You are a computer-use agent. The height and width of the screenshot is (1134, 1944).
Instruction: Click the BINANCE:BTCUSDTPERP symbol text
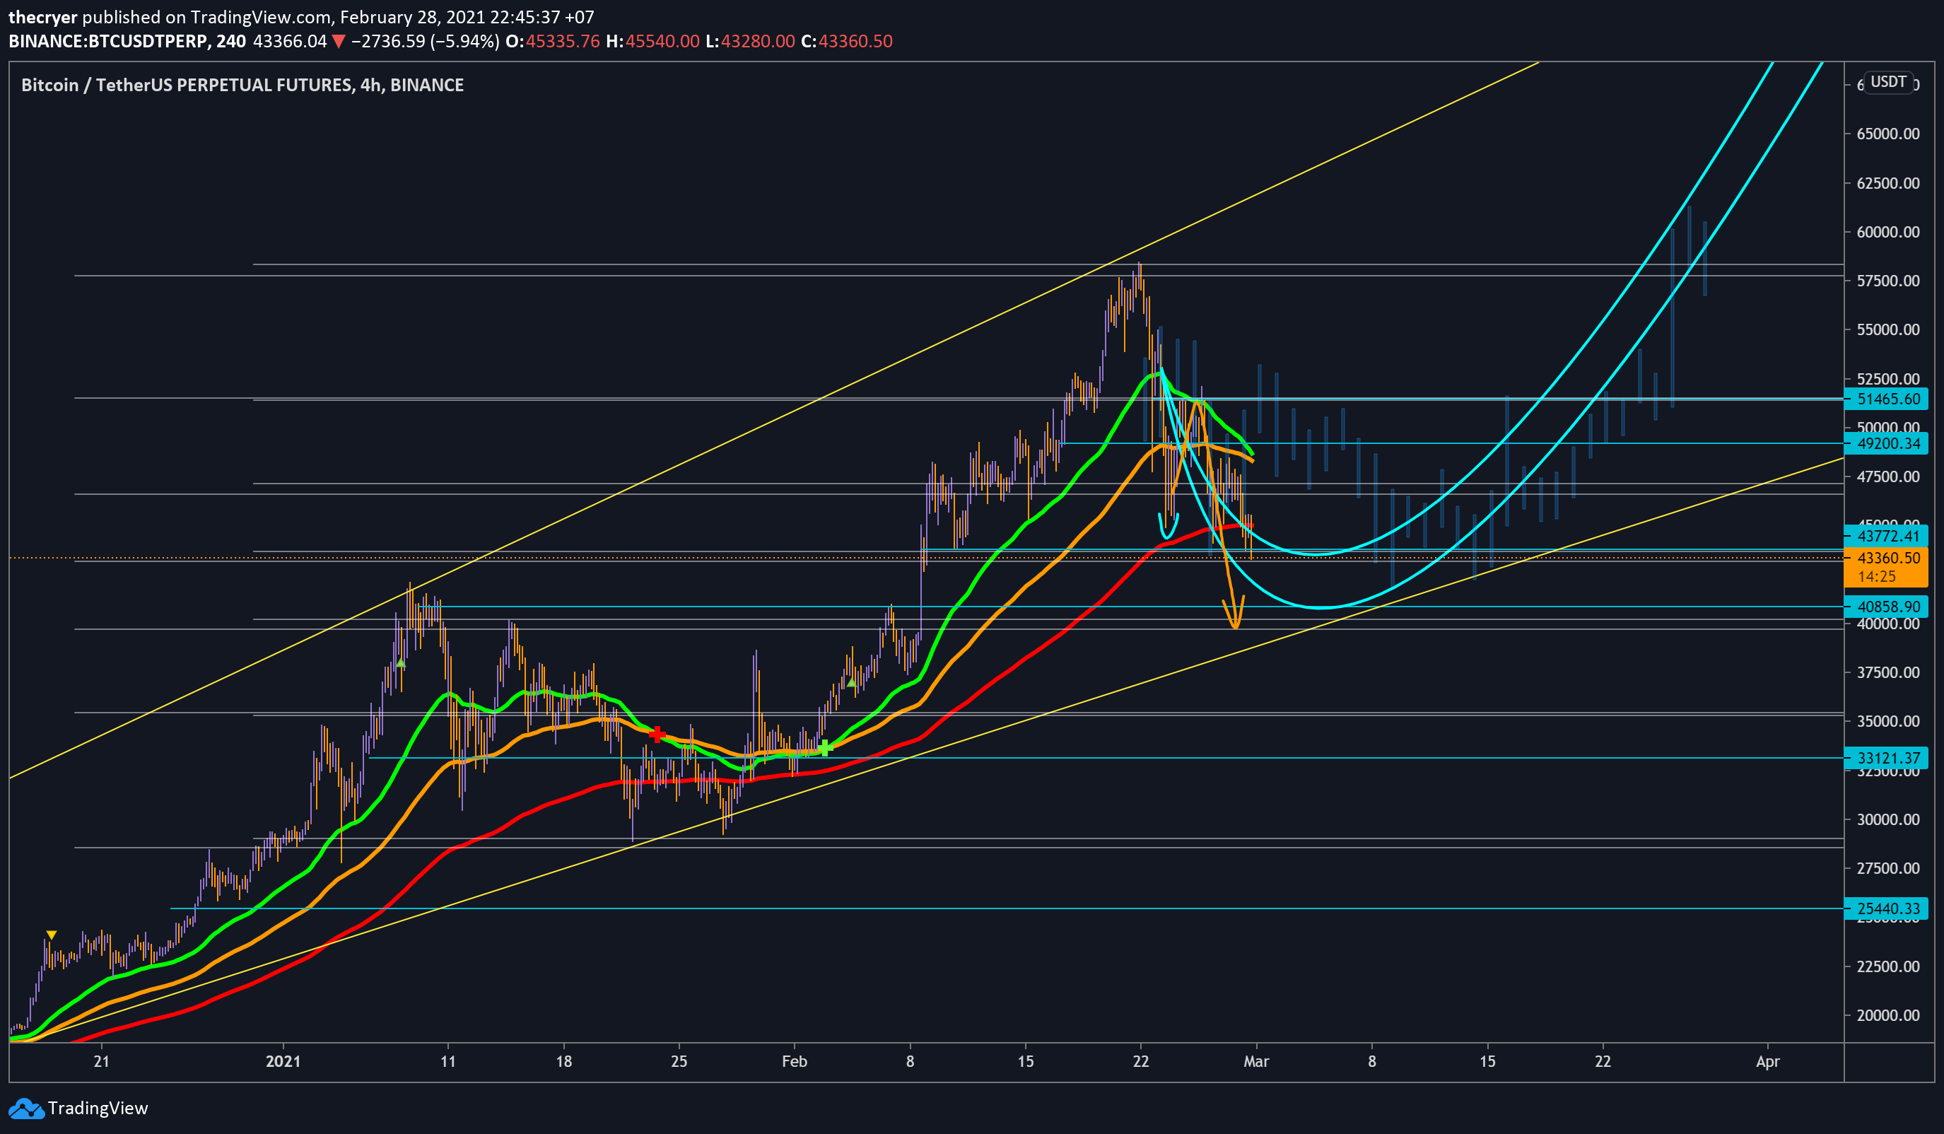click(x=110, y=41)
